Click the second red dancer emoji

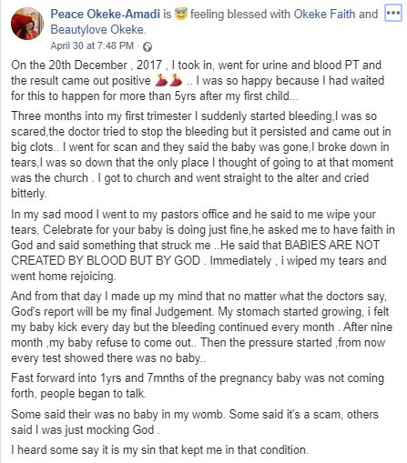(x=176, y=80)
